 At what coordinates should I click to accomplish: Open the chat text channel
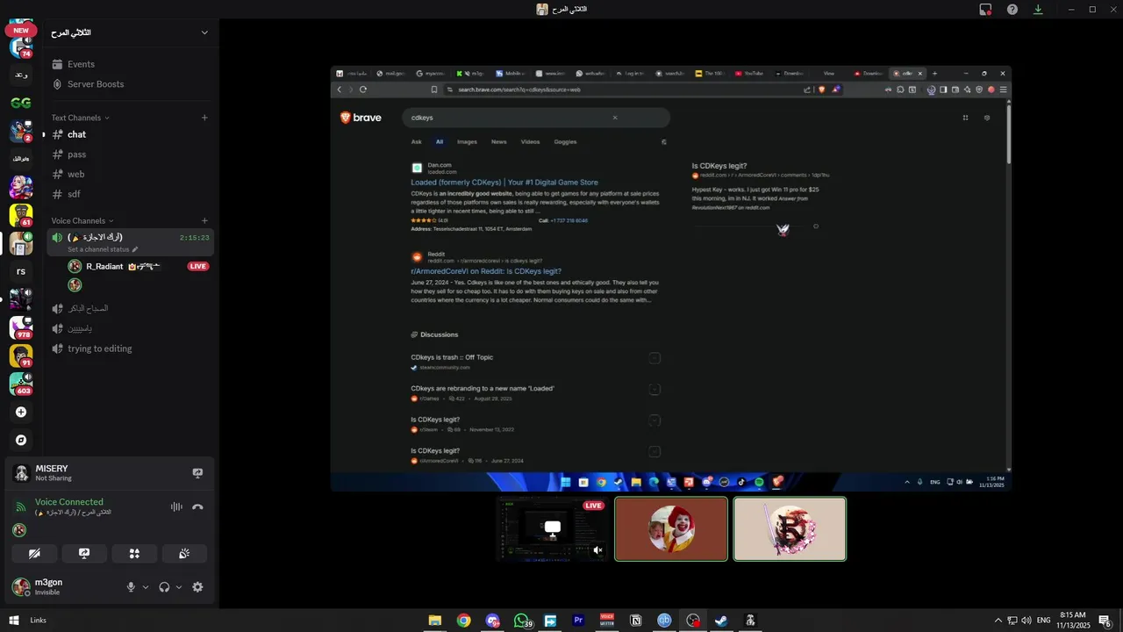point(130,134)
